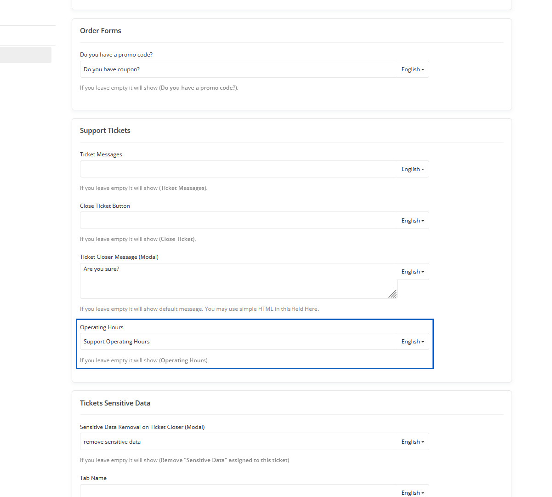Click the Ticket Closer Message (Modal) label

(x=119, y=257)
